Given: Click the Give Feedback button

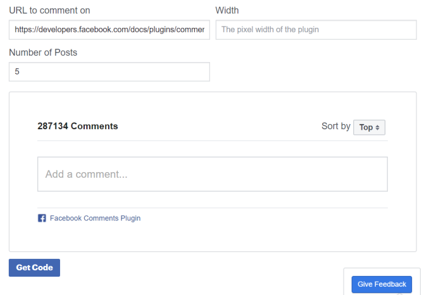Looking at the screenshot, I should click(382, 284).
